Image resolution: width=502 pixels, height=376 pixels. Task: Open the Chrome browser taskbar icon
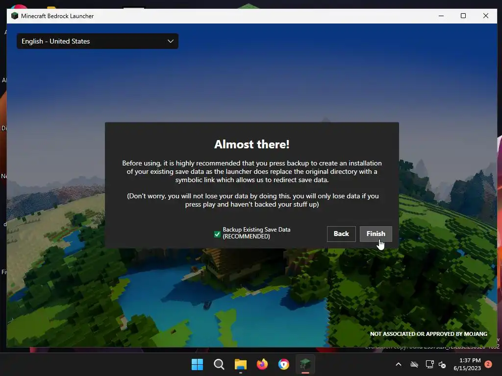click(x=284, y=364)
